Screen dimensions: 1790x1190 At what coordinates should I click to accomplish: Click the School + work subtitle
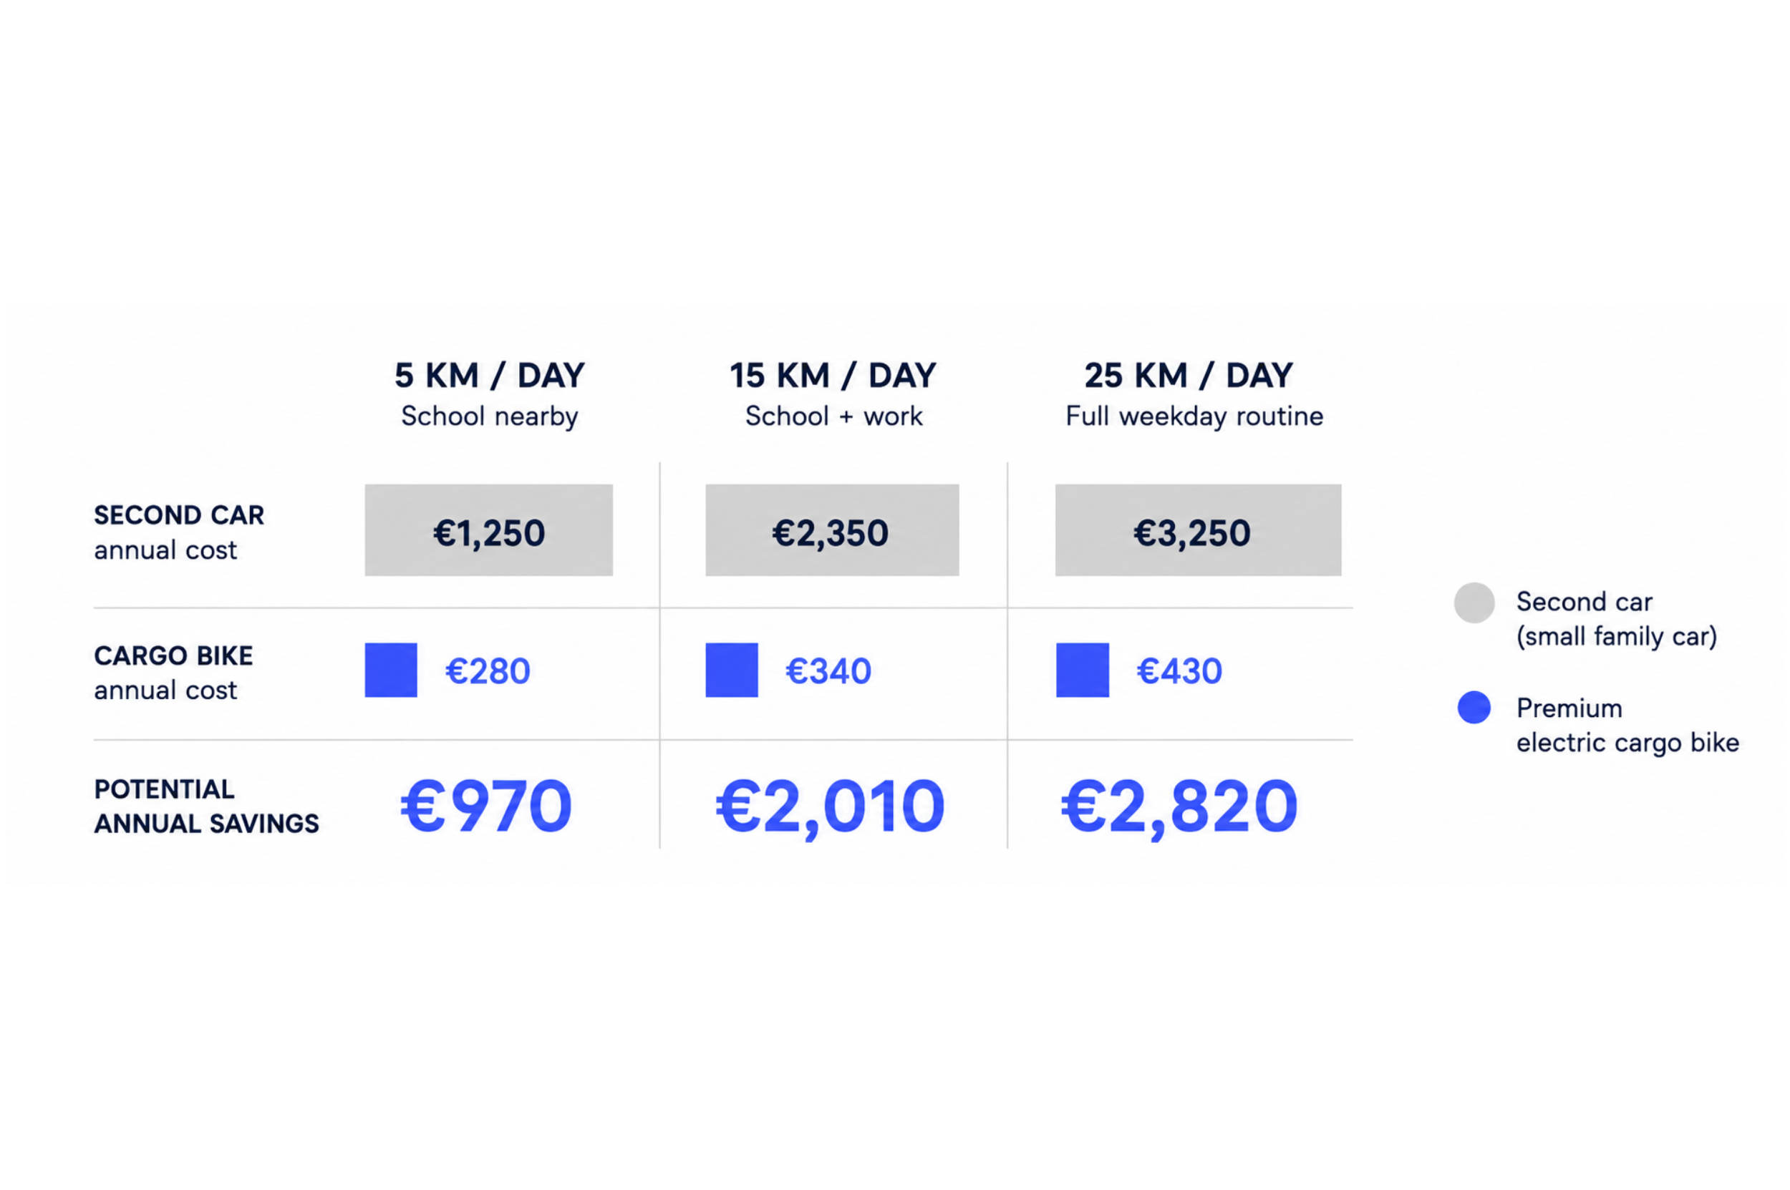click(833, 416)
